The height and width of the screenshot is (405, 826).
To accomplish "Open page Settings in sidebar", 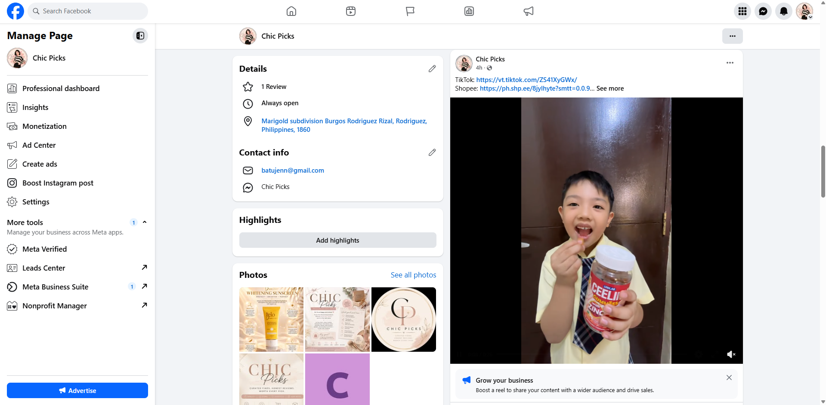I will click(77, 202).
